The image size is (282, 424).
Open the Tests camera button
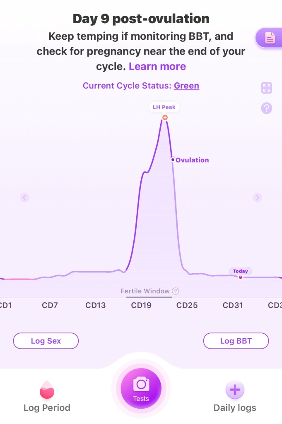(x=141, y=389)
